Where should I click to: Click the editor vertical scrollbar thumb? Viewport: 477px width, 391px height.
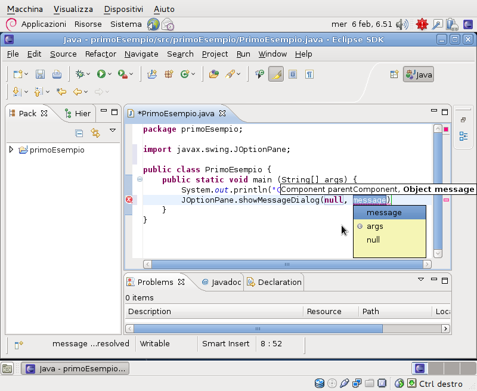point(438,190)
